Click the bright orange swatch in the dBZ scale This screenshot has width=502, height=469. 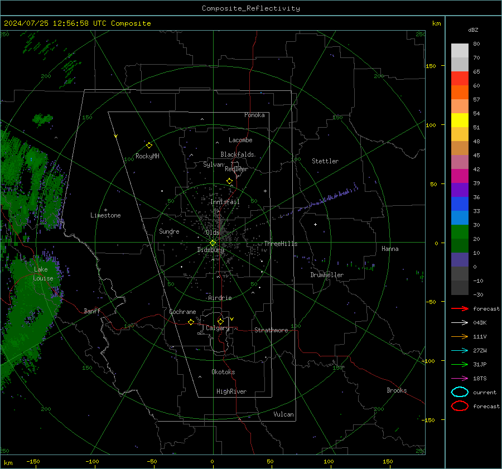pyautogui.click(x=460, y=92)
